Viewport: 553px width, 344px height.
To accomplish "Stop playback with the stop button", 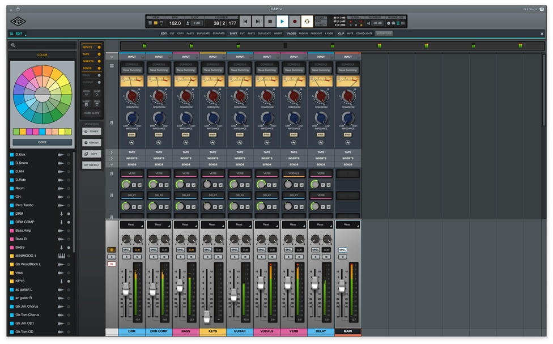I will (x=270, y=22).
